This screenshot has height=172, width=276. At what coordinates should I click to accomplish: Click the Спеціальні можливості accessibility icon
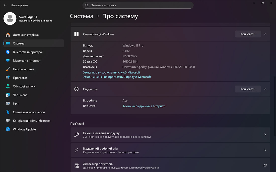(8, 112)
